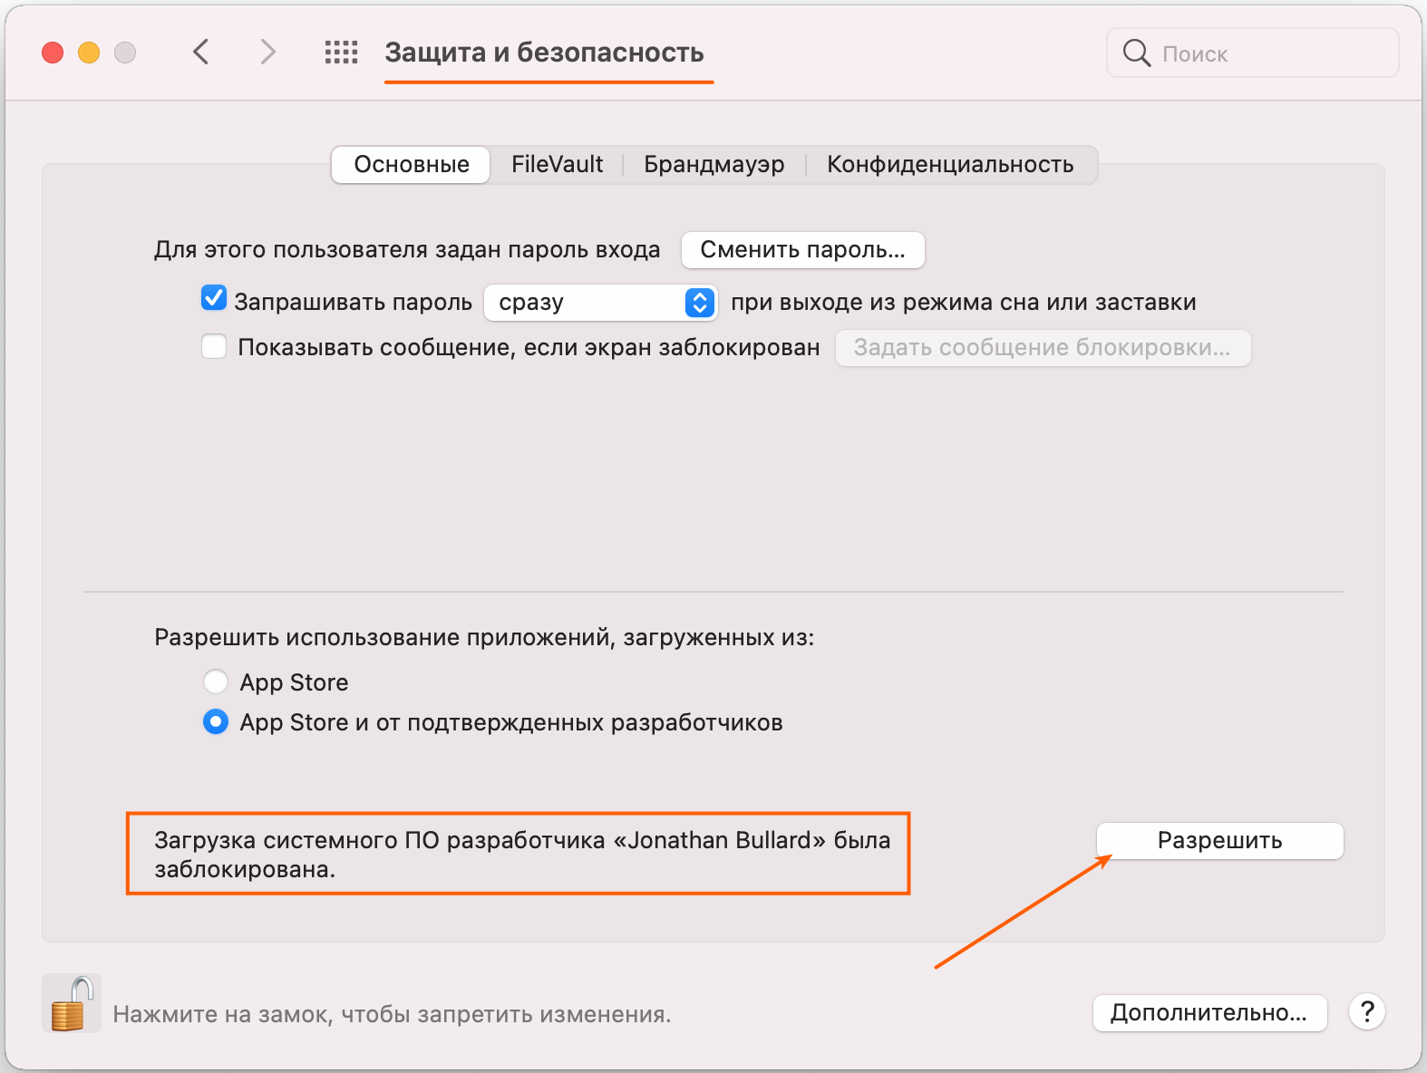This screenshot has width=1427, height=1073.
Task: Switch to the Конфиденциальность tab
Action: coord(950,165)
